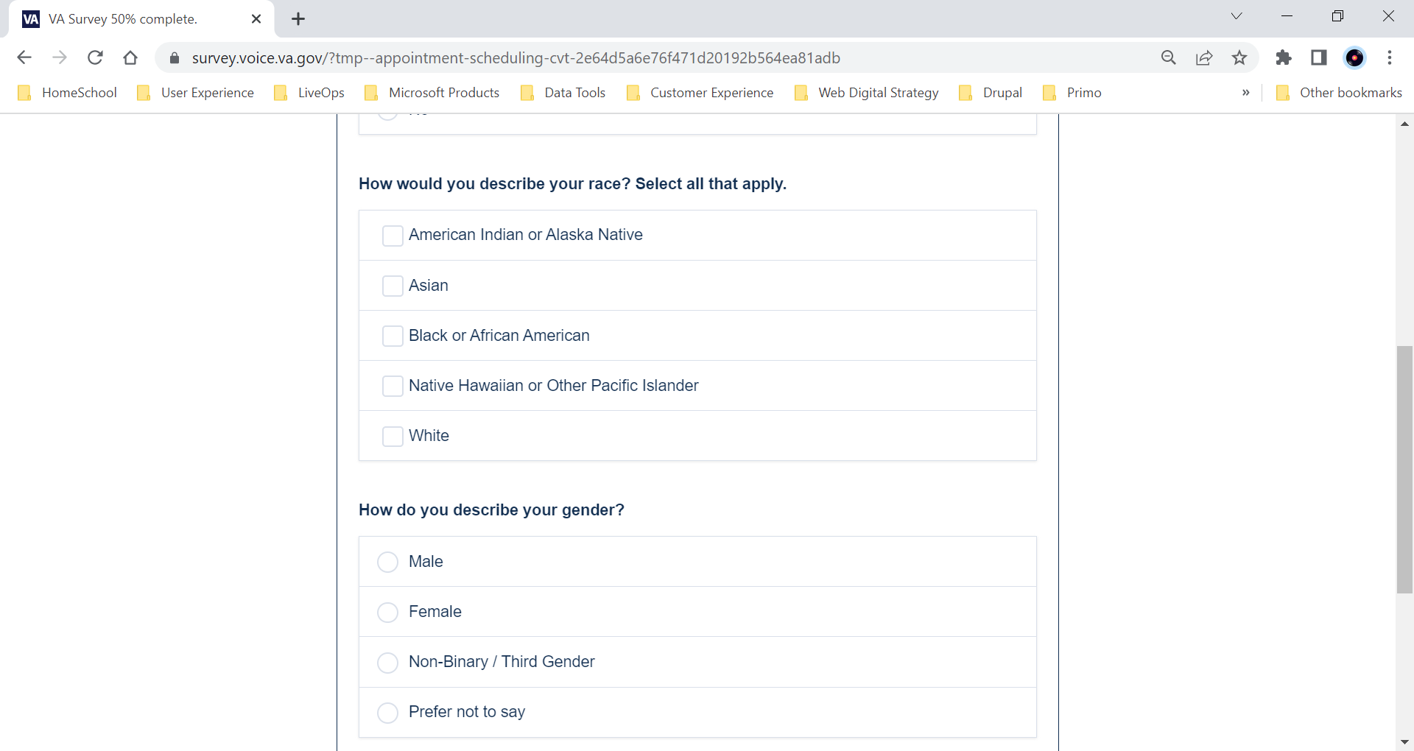Choose Prefer not to say
The width and height of the screenshot is (1414, 751).
[387, 712]
